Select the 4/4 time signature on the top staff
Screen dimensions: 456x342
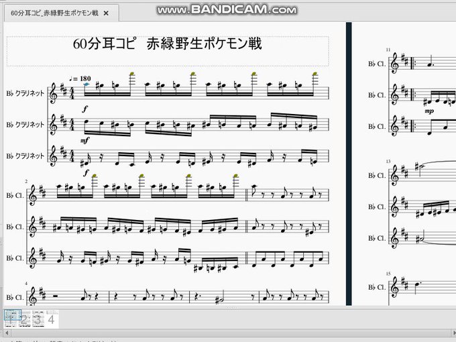72,93
